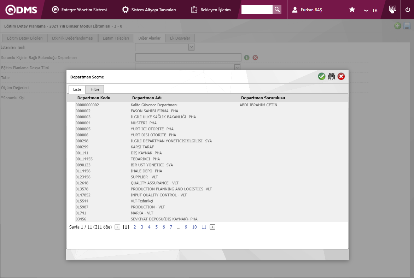Open Entegre Yönetim Sistemi menu
414x278 pixels.
point(79,10)
